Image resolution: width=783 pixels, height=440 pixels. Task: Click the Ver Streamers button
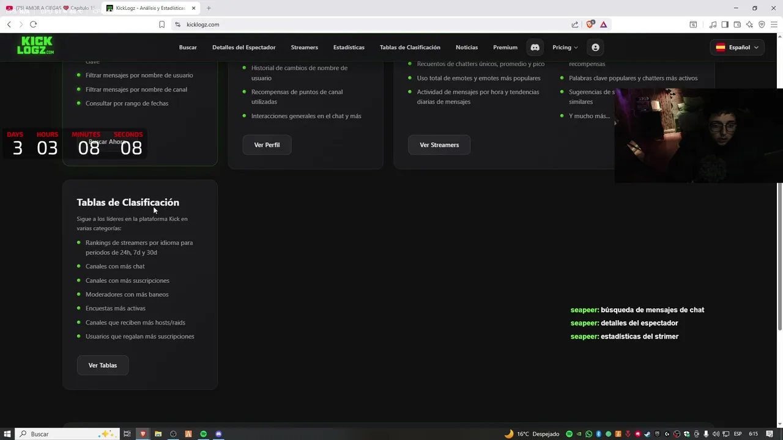[439, 145]
